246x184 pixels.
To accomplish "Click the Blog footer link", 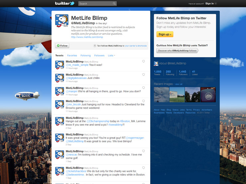I will tap(169, 110).
